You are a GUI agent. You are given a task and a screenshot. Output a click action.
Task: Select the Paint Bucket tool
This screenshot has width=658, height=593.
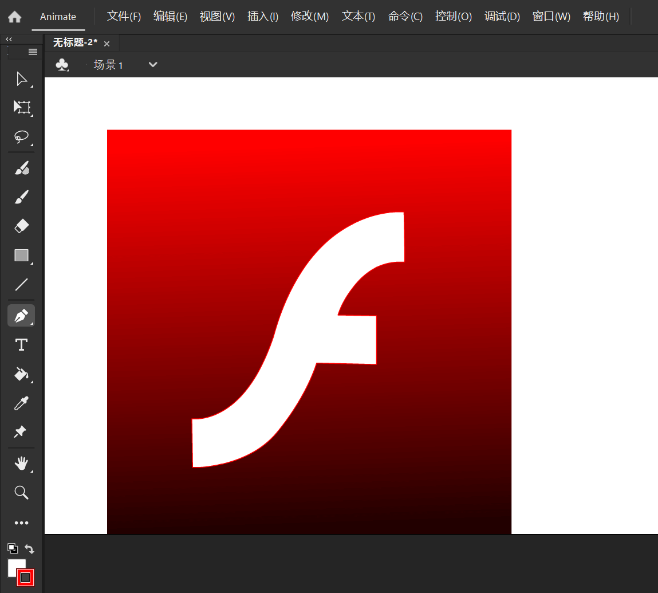click(21, 374)
